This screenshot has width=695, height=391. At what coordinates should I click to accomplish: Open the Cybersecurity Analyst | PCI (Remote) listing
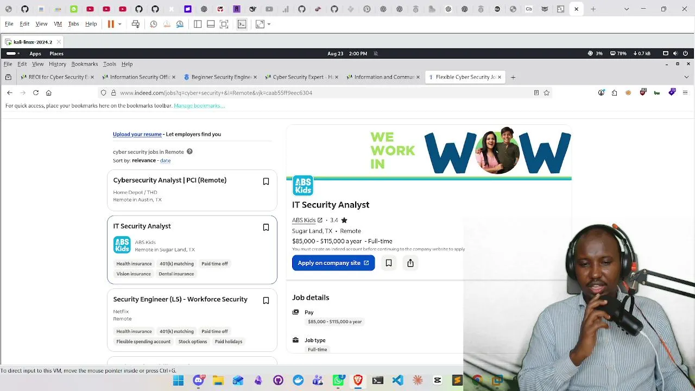[170, 180]
